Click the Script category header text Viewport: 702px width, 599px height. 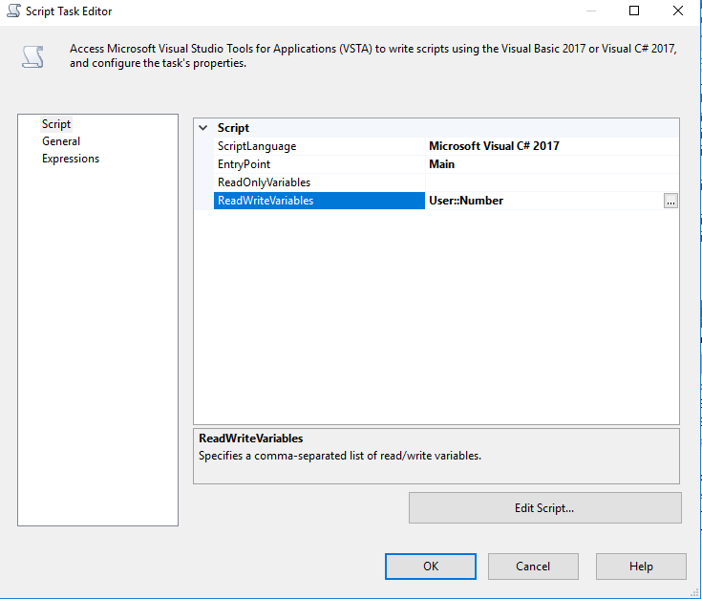click(233, 128)
